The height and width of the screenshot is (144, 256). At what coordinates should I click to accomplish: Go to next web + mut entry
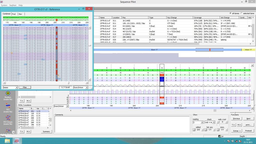[x=226, y=122]
